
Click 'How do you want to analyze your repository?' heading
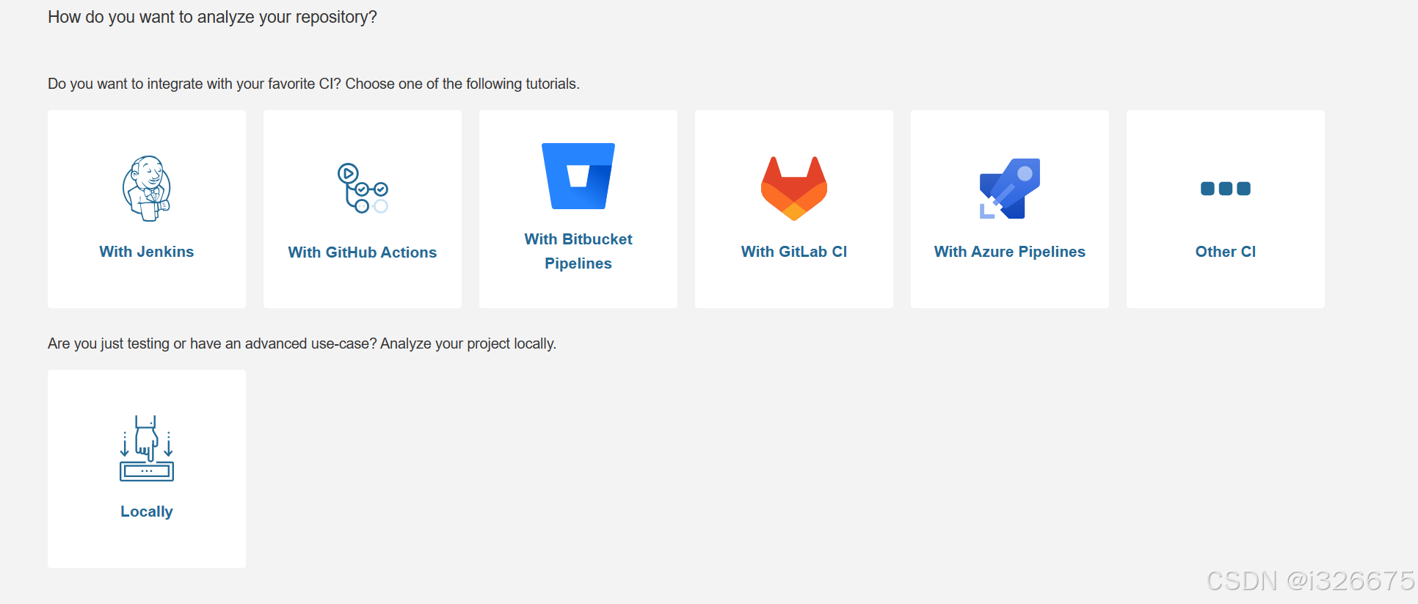tap(212, 17)
